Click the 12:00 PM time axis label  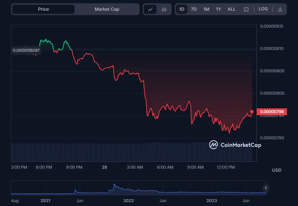(226, 167)
